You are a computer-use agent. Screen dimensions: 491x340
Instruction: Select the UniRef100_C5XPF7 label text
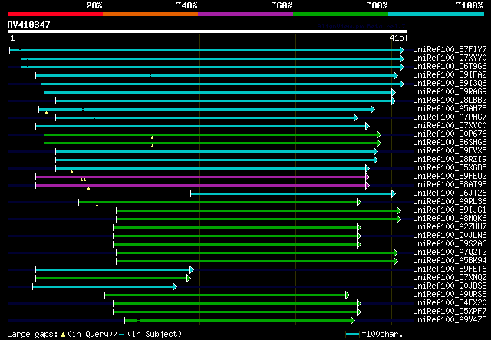[450, 312]
